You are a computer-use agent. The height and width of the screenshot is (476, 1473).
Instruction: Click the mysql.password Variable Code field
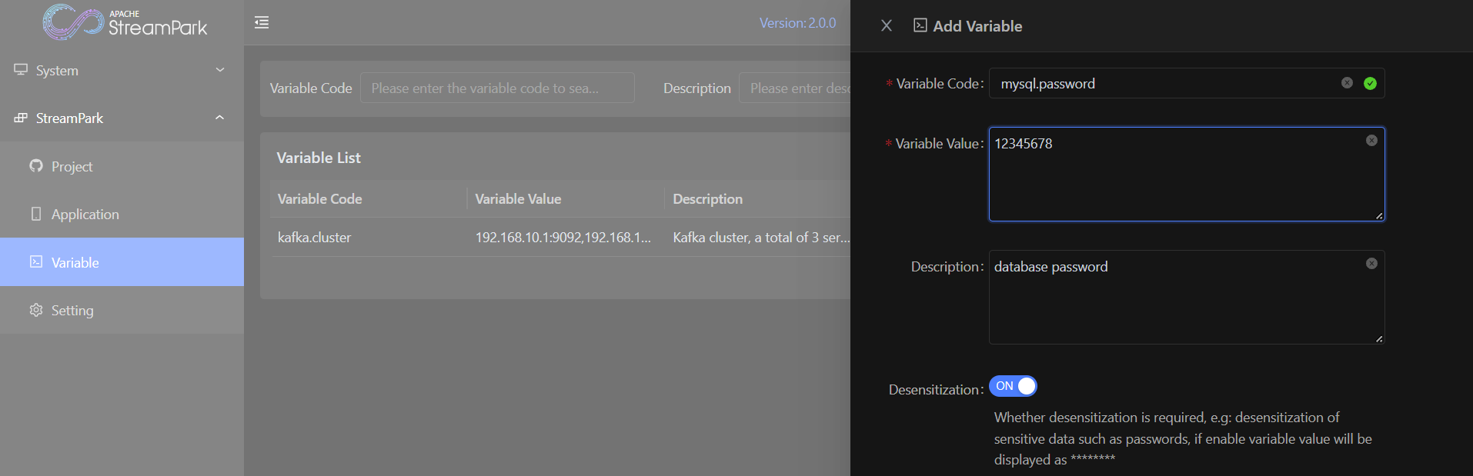coord(1162,83)
